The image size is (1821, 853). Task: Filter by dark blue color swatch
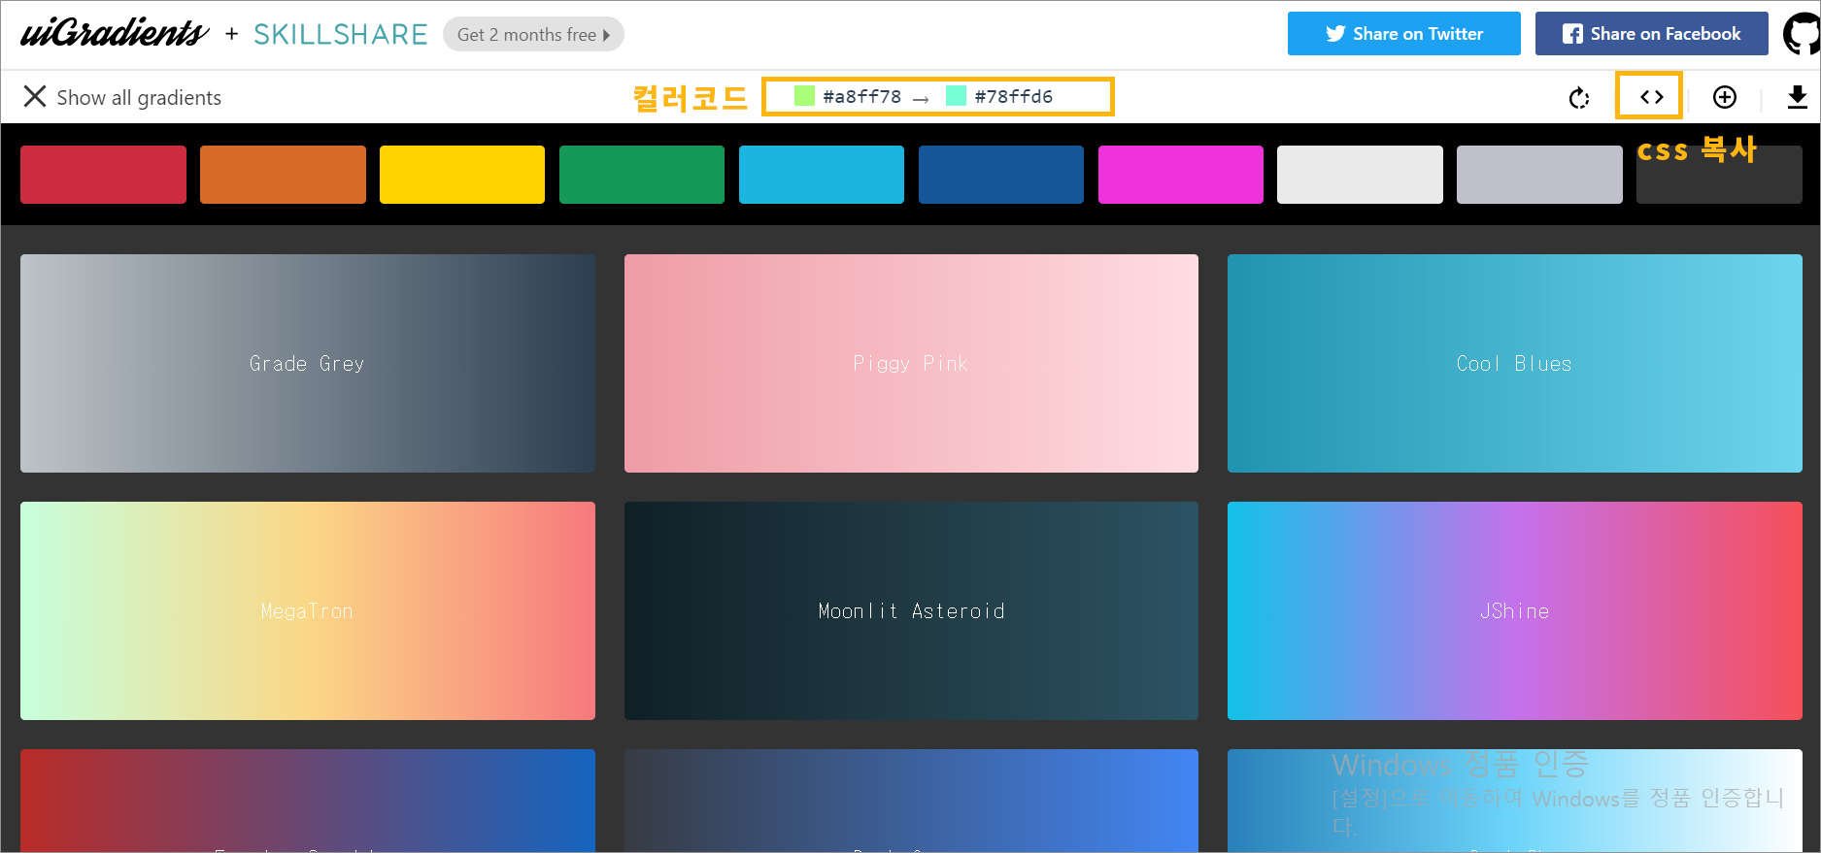click(1001, 175)
